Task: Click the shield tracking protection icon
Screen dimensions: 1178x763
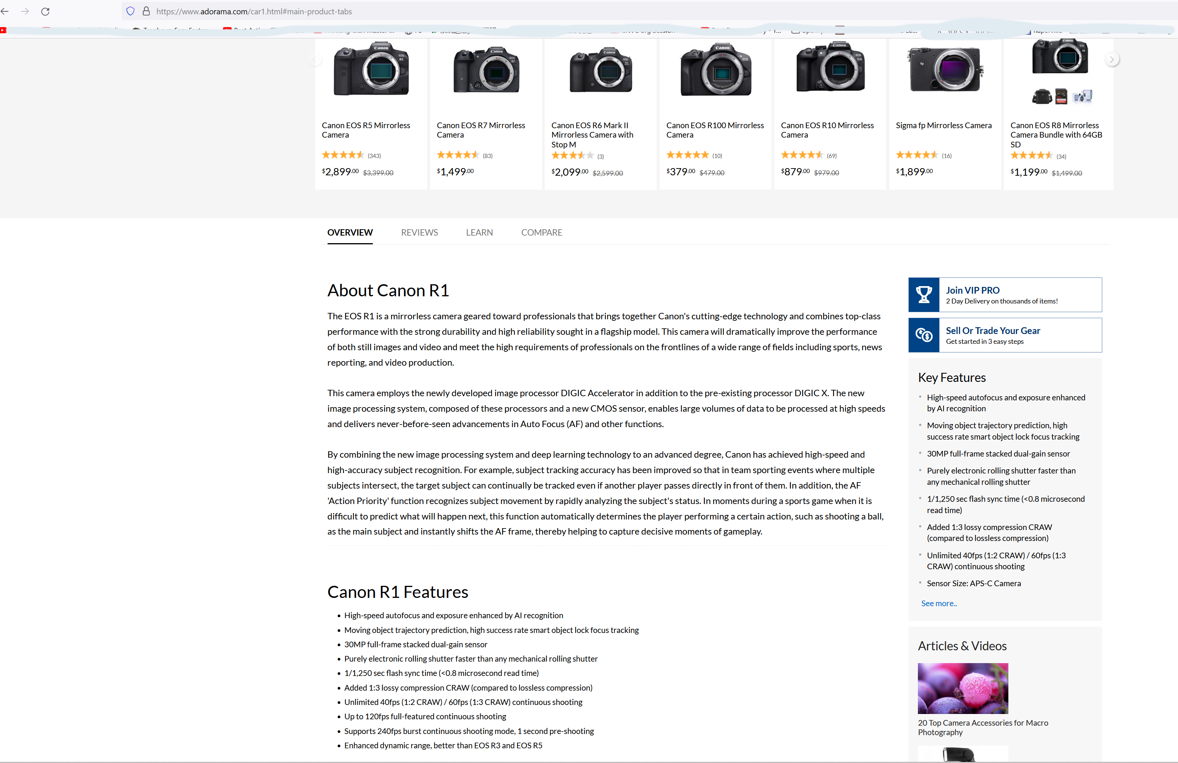Action: 130,11
